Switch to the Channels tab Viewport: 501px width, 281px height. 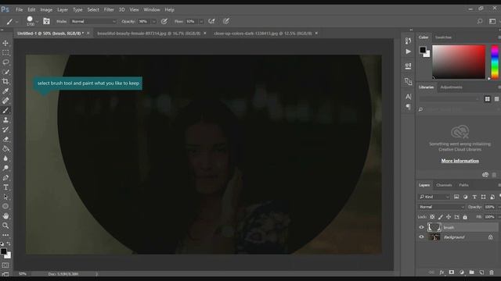click(x=444, y=185)
